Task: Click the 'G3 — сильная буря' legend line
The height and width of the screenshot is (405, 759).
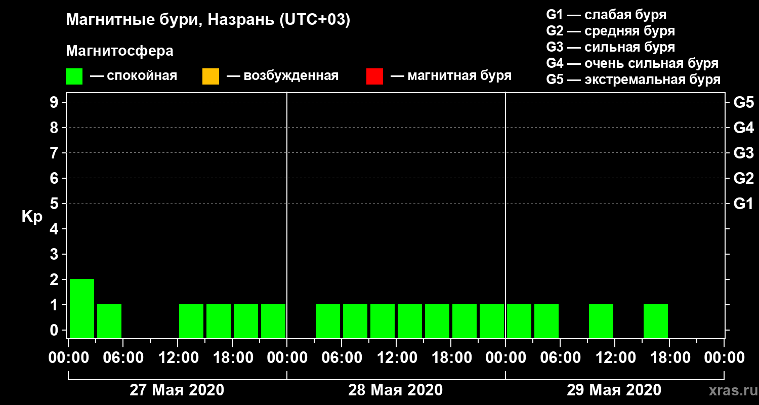Action: click(610, 47)
